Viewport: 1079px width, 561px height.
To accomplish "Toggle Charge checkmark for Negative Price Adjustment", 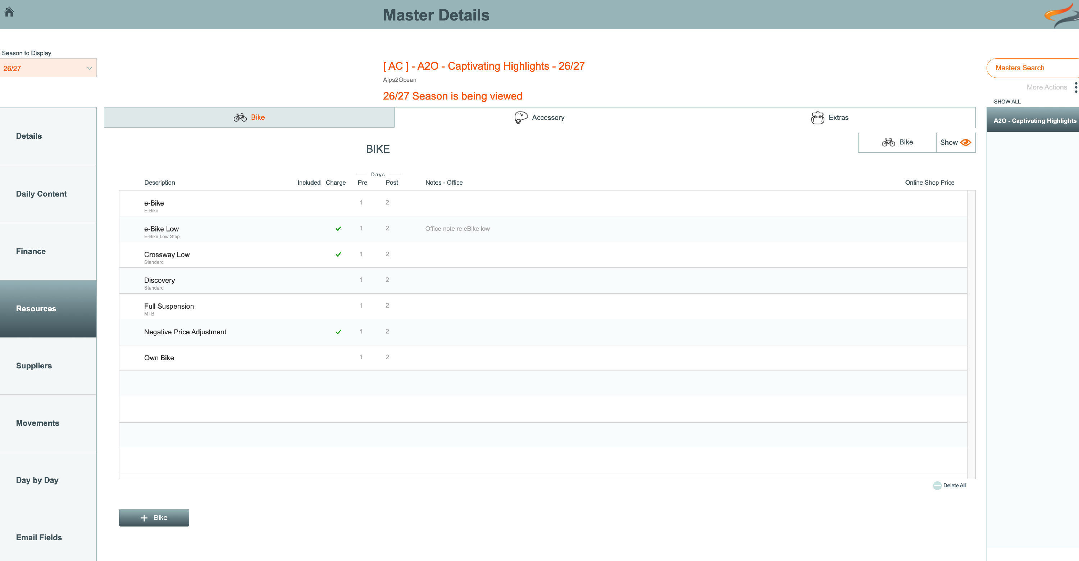I will [338, 332].
